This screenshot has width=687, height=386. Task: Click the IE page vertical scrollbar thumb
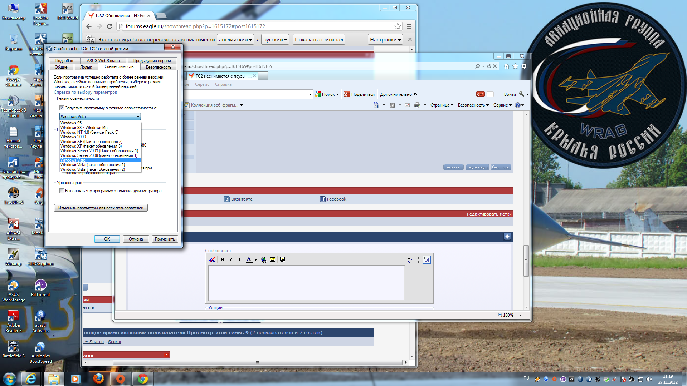[x=526, y=261]
